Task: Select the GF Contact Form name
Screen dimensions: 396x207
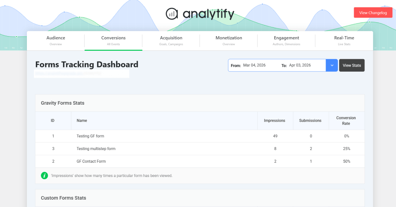Action: [91, 161]
